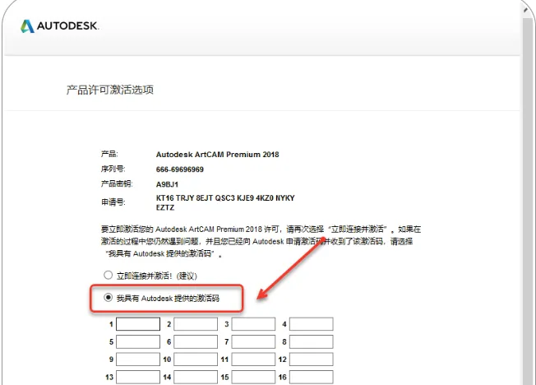Click activation code field 5
Image resolution: width=536 pixels, height=385 pixels.
pyautogui.click(x=138, y=341)
